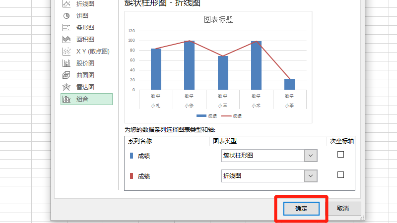Click the 确定 button
This screenshot has width=397, height=223.
pyautogui.click(x=301, y=209)
